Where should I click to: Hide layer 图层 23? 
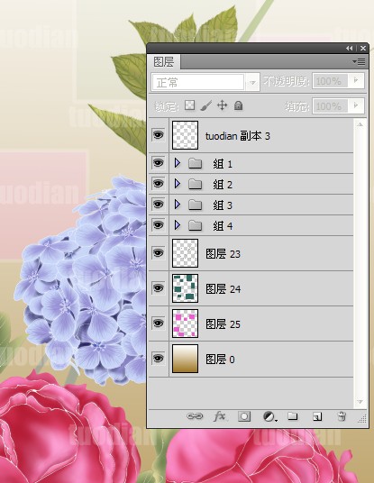click(x=159, y=253)
